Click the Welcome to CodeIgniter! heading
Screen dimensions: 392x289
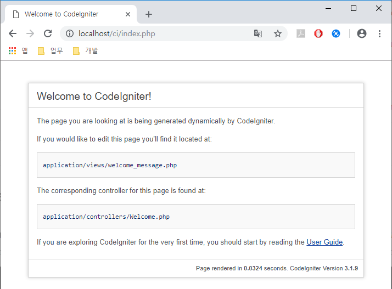pos(94,96)
